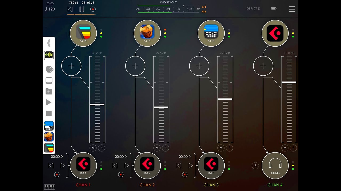Open Chan 4 Cubasis input source
Screen dimensions: 341x191
point(275,33)
